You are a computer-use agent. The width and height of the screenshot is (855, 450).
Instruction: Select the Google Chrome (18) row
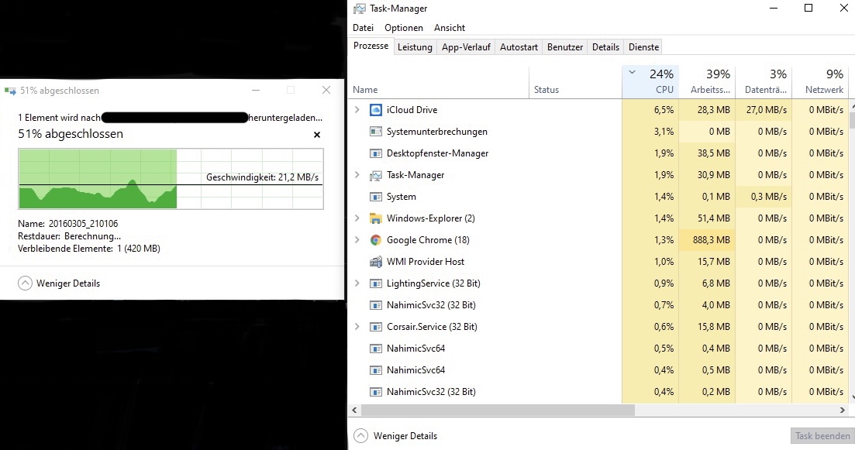598,239
